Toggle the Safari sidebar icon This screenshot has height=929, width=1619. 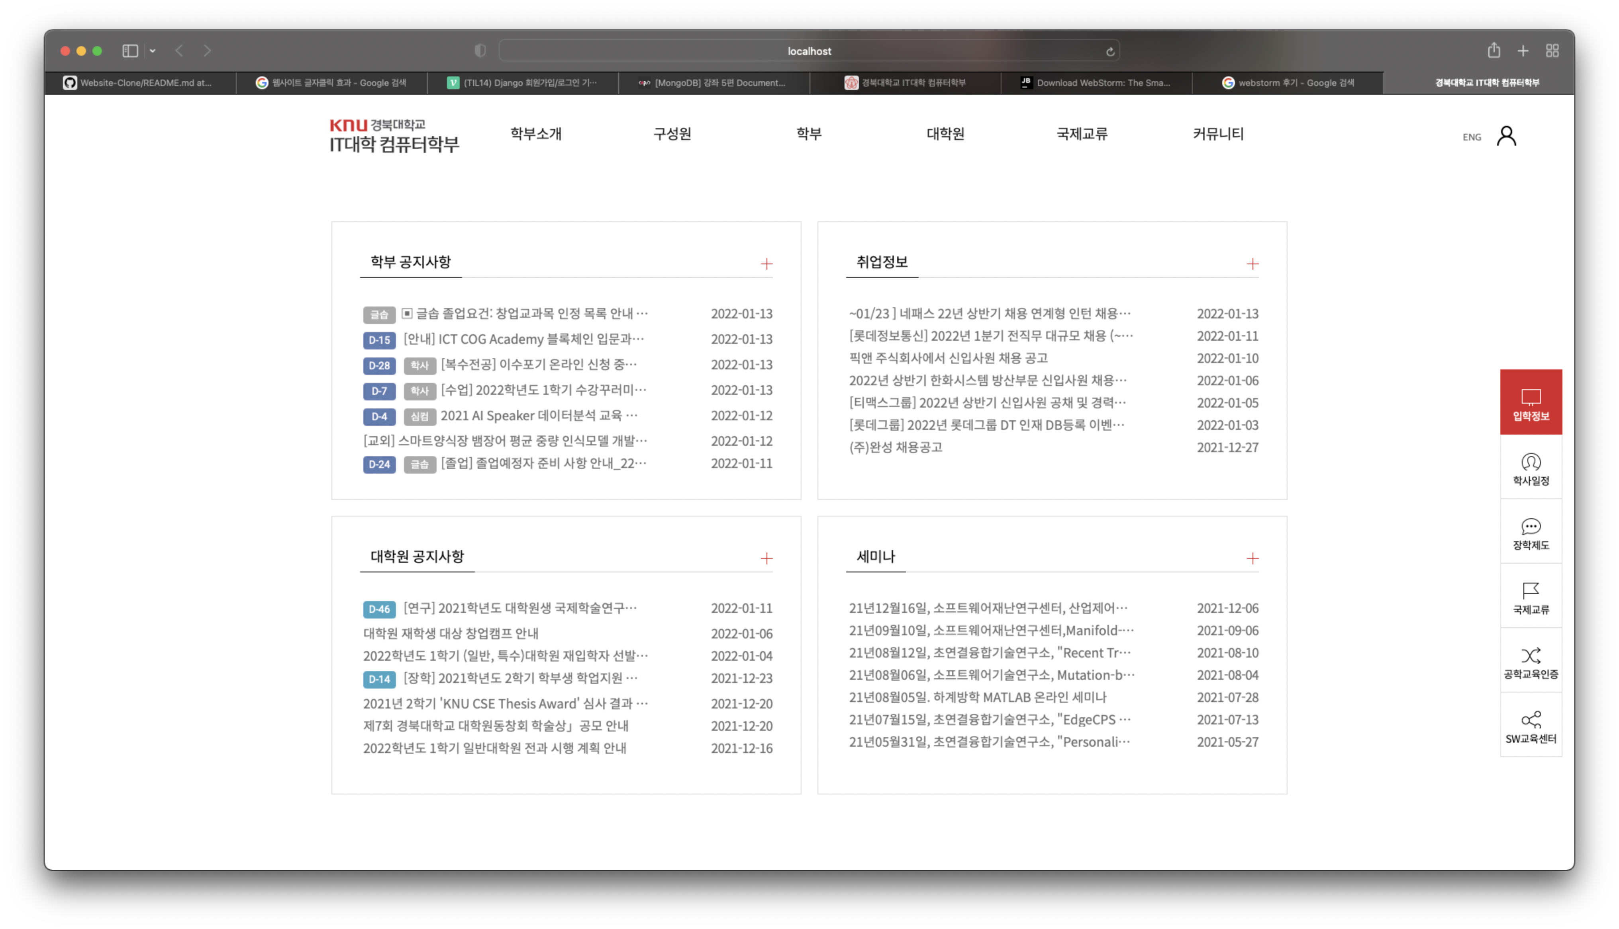(130, 51)
